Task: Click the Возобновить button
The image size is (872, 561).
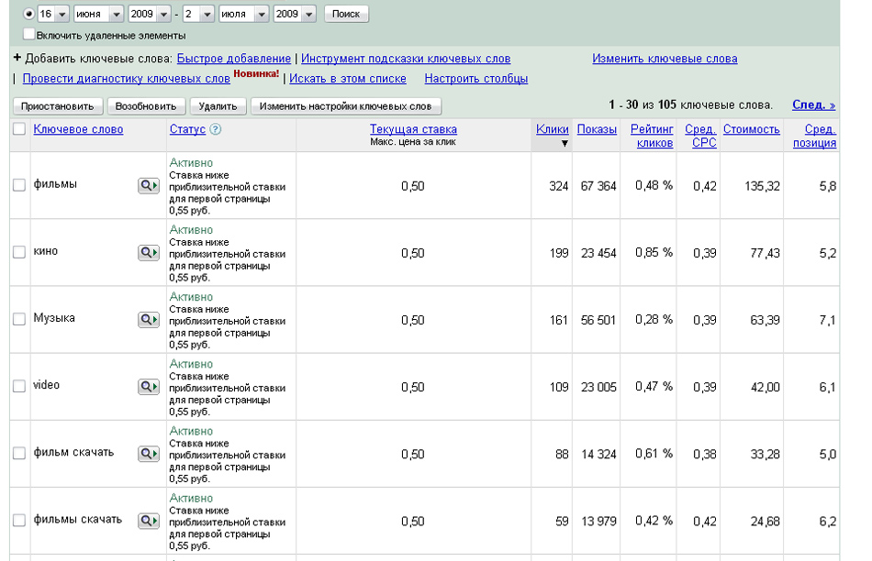Action: click(146, 106)
